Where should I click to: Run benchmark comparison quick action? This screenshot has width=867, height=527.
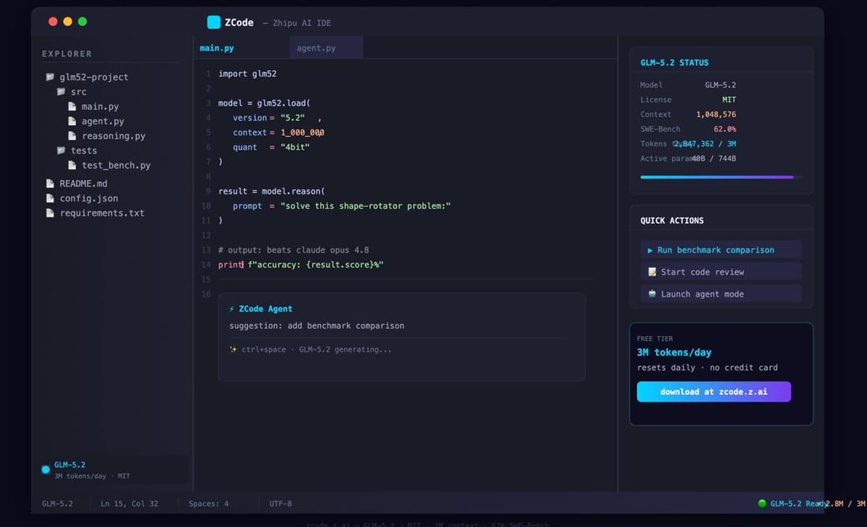tap(721, 250)
